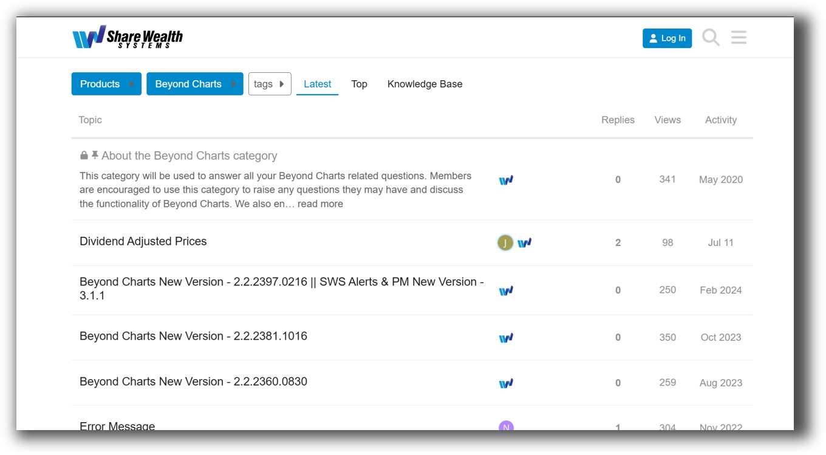Click the pin icon beside About the Beyond Charts

(x=94, y=155)
